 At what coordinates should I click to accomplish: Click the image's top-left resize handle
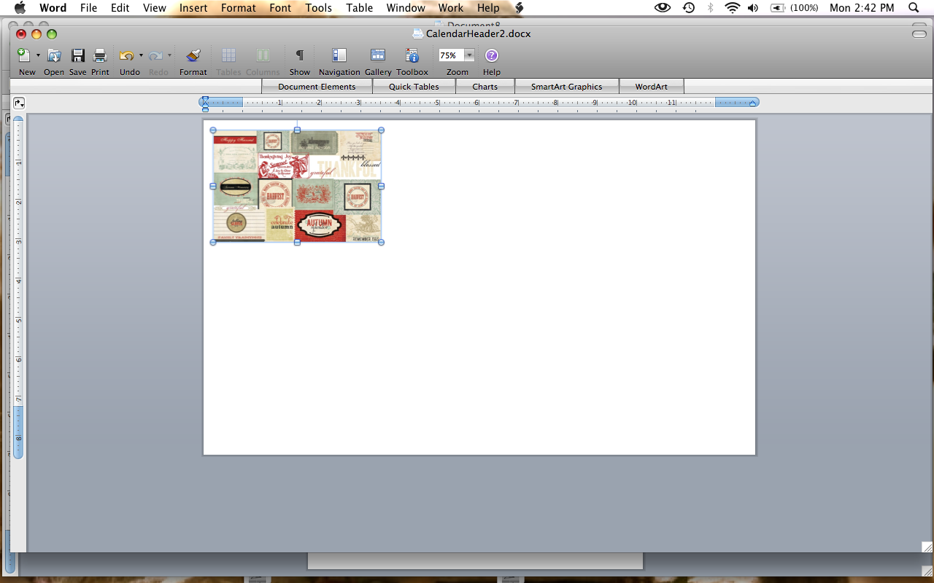click(213, 130)
